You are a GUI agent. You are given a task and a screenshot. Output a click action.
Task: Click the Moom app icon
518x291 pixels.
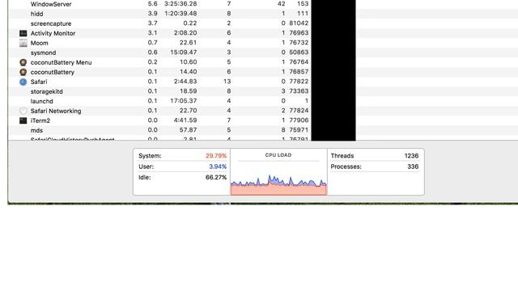(23, 43)
